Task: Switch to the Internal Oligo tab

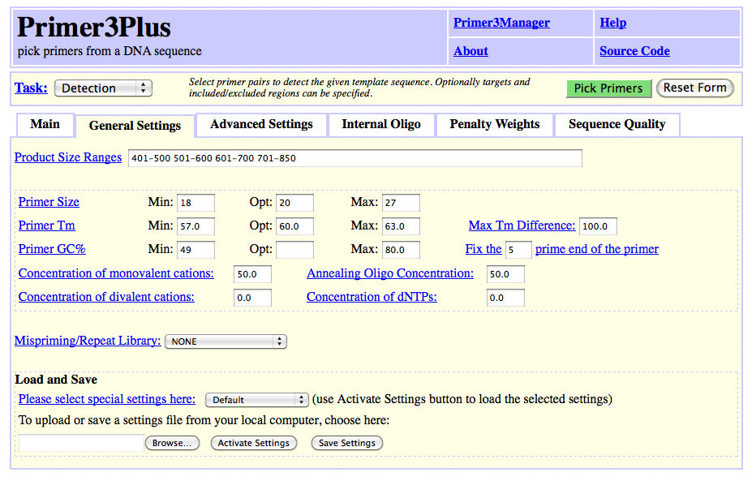Action: (380, 124)
